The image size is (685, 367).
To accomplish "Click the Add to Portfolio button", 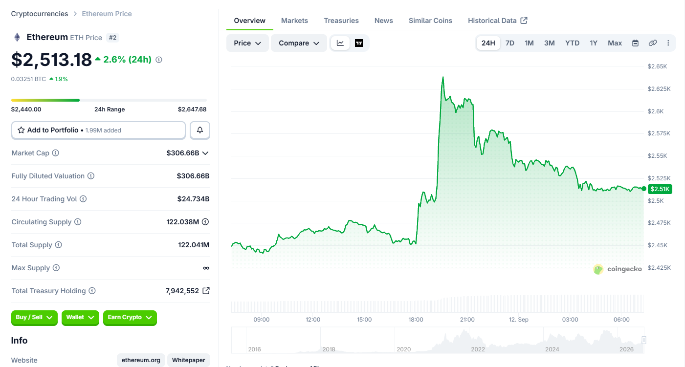I will (98, 130).
